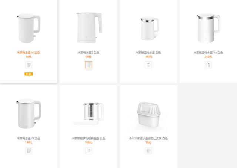This screenshot has width=237, height=168.
Task: Open the 米家电水壶1A kettle product image
Action: [29, 28]
